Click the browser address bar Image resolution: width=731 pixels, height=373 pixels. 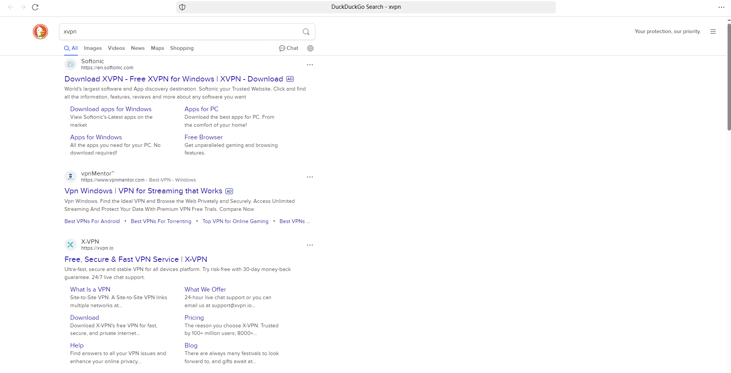(366, 7)
